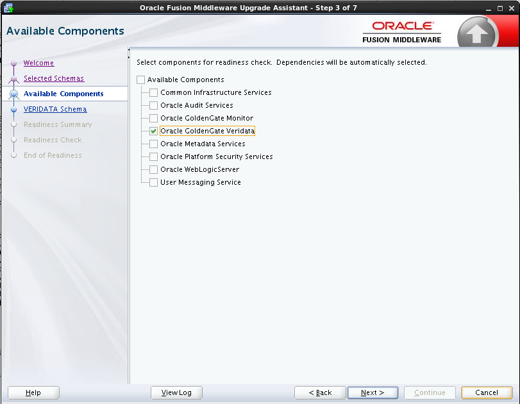
Task: Select the Oracle GoldenGate Veridata label
Action: click(207, 131)
